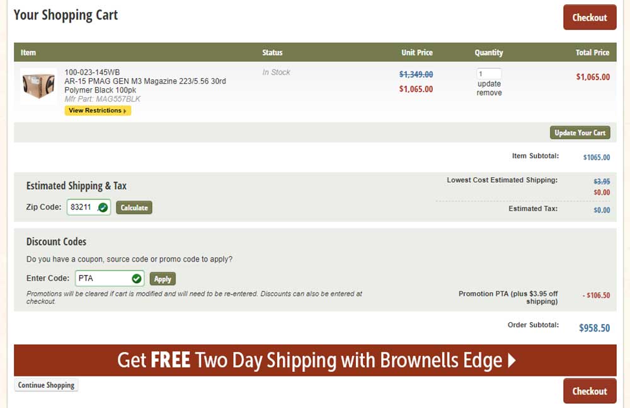Click the green checkmark in promo code field

137,278
